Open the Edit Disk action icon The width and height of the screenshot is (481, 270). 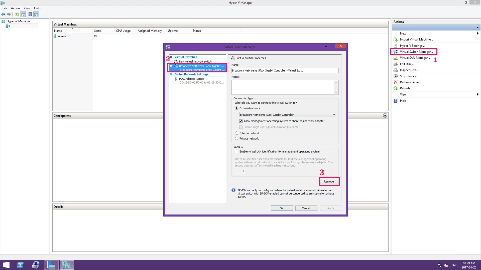(x=396, y=64)
